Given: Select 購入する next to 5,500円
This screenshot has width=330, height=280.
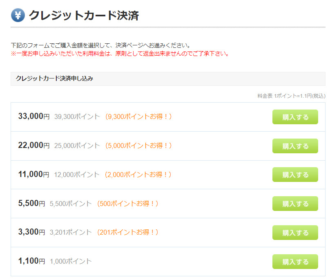Looking at the screenshot, I should (x=295, y=204).
